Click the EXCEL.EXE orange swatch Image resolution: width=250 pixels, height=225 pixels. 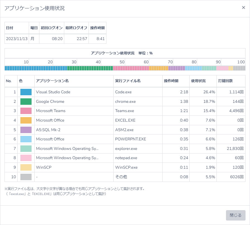(26, 120)
